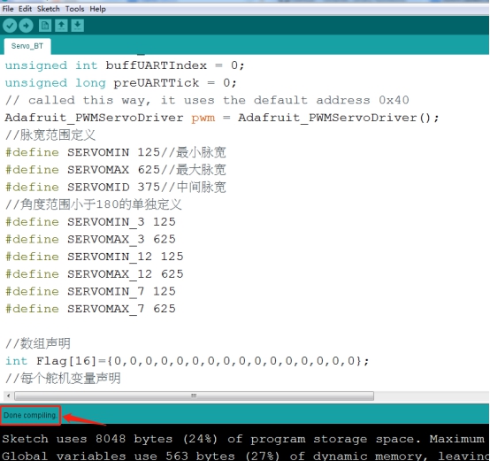Click the horizontal scrollbar thumb
The height and width of the screenshot is (461, 490).
pos(194,396)
